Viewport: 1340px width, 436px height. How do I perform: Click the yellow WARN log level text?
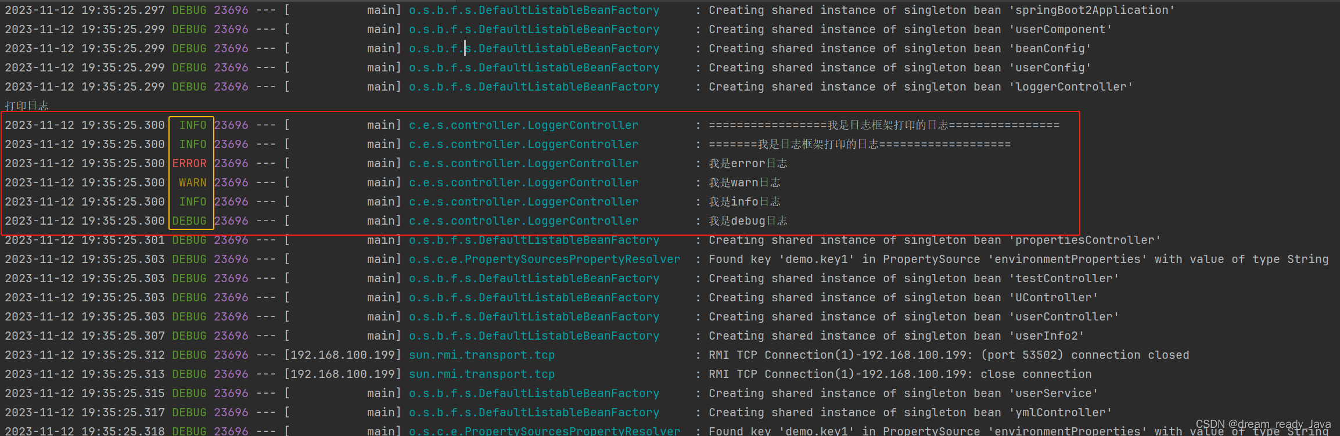tap(192, 182)
